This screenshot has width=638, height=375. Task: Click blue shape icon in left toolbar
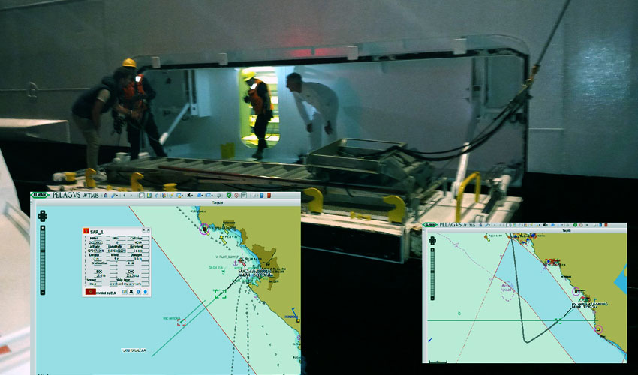point(198,195)
